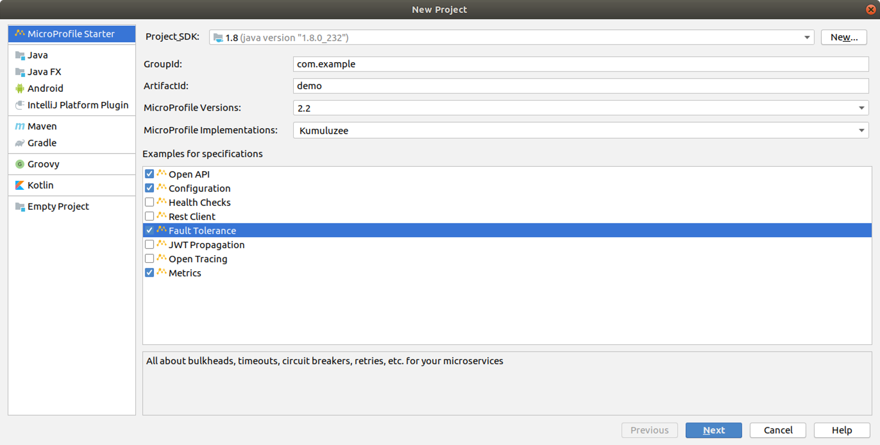Click the Kotlin logo icon
Screen dimensions: 880x445
pos(20,185)
